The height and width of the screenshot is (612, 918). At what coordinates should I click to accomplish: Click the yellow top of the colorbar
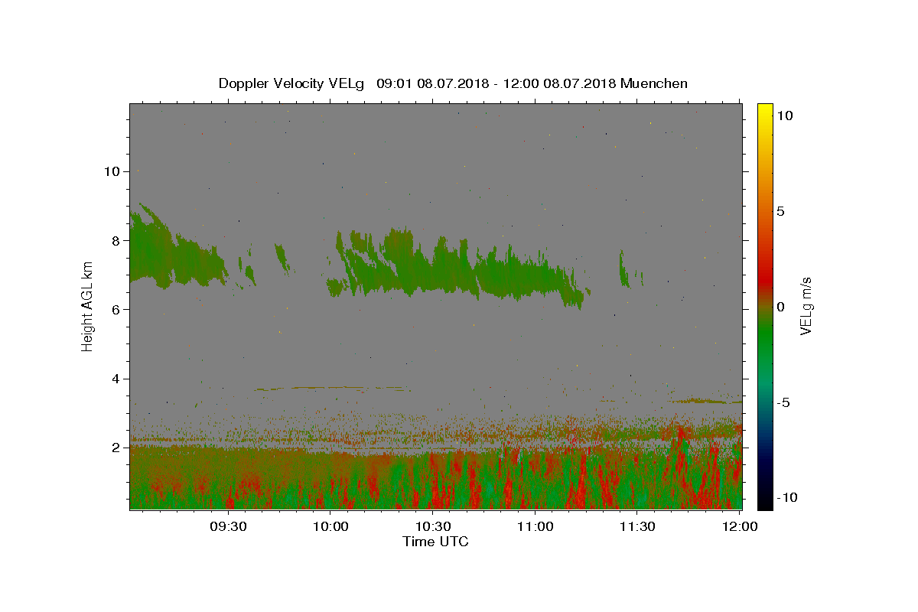pos(764,111)
